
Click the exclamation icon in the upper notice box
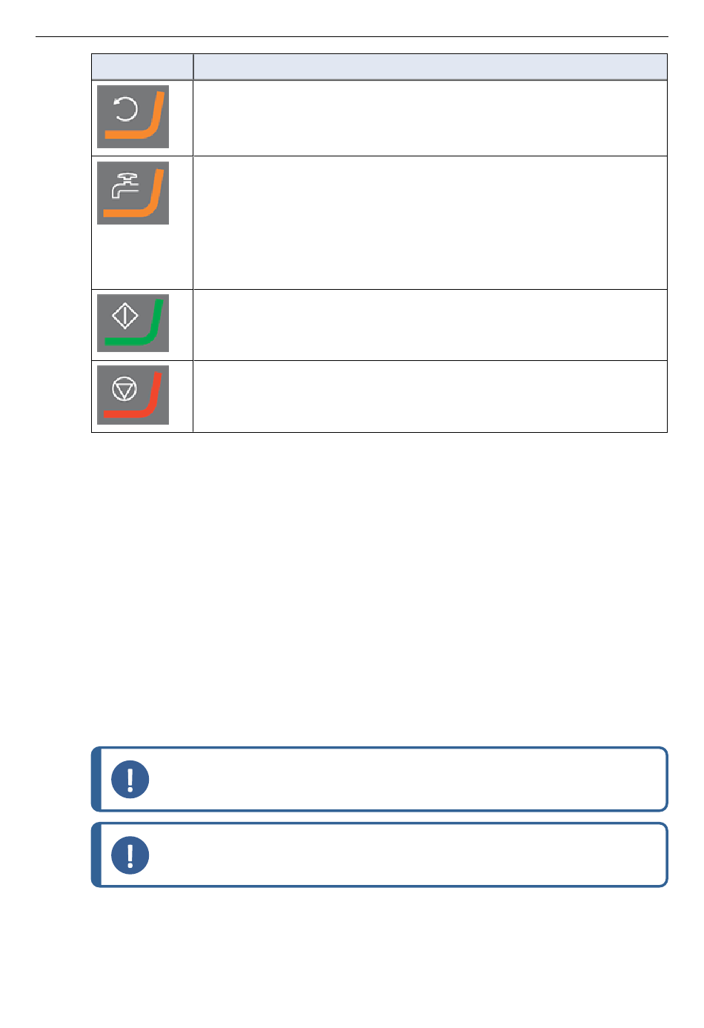click(130, 779)
